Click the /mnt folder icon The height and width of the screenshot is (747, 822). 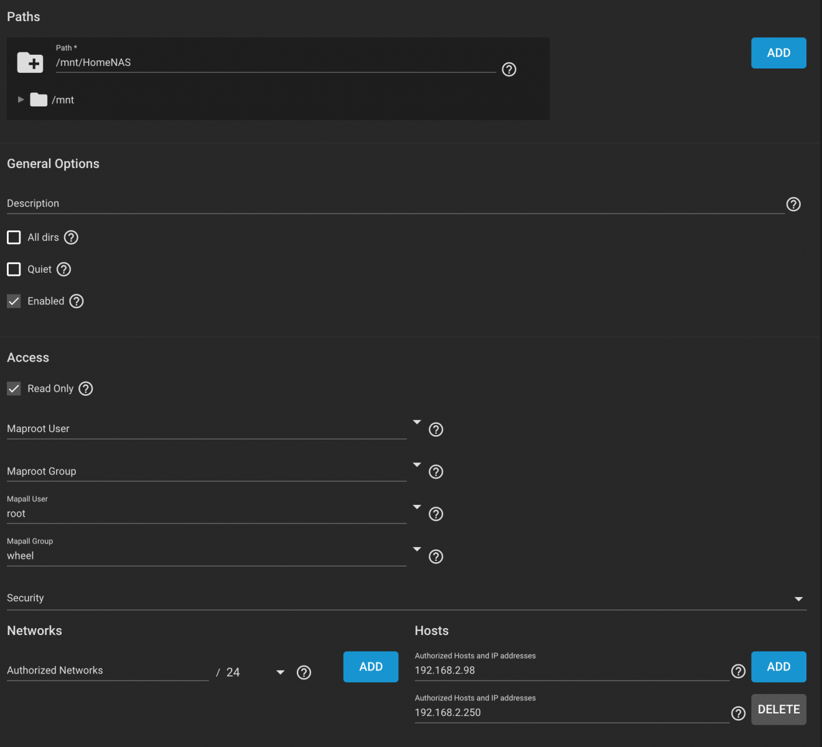pyautogui.click(x=39, y=100)
